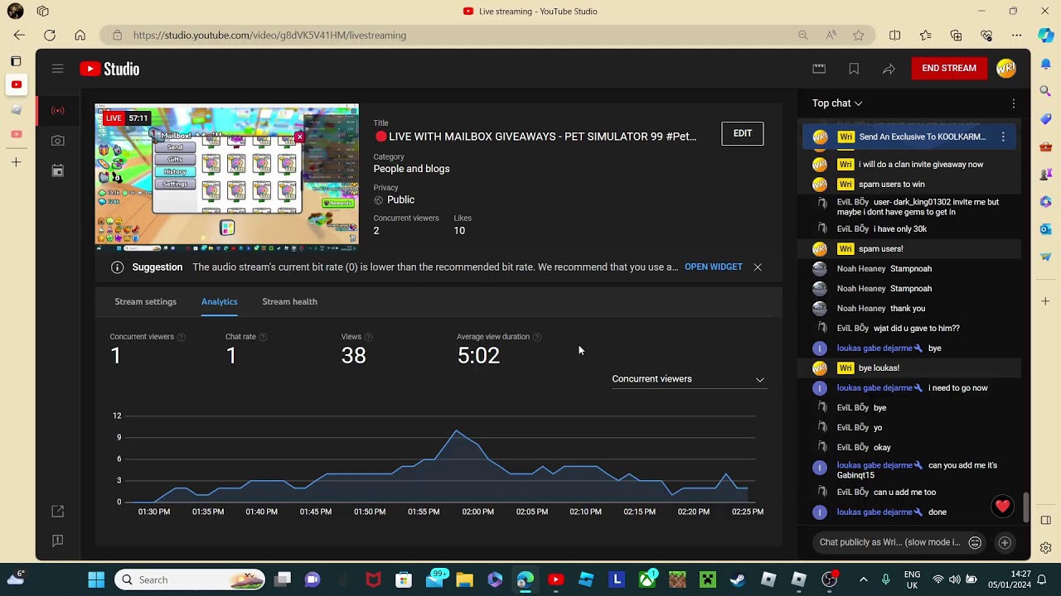Screen dimensions: 1061x596
Task: Open the Steam icon in the taskbar
Action: coord(738,579)
